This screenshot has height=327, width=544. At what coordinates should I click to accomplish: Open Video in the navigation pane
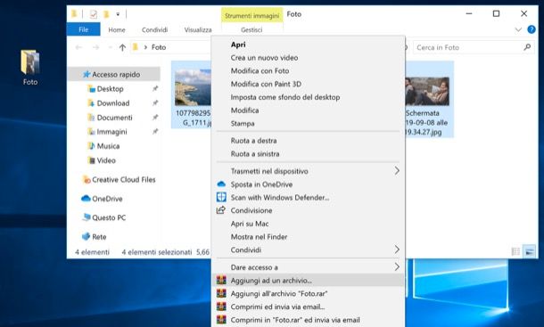[x=106, y=160]
